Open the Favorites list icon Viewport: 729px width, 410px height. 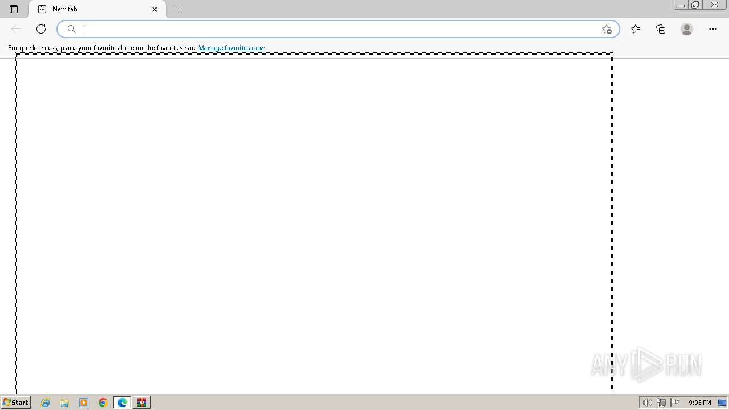coord(636,29)
